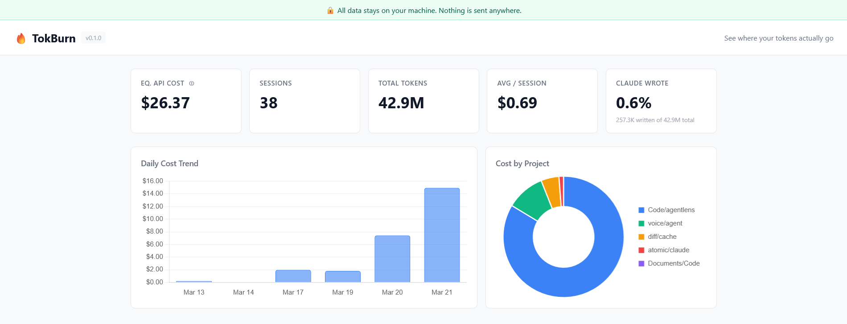Viewport: 847px width, 324px height.
Task: Click the Mar 21 axis label
Action: tap(442, 292)
